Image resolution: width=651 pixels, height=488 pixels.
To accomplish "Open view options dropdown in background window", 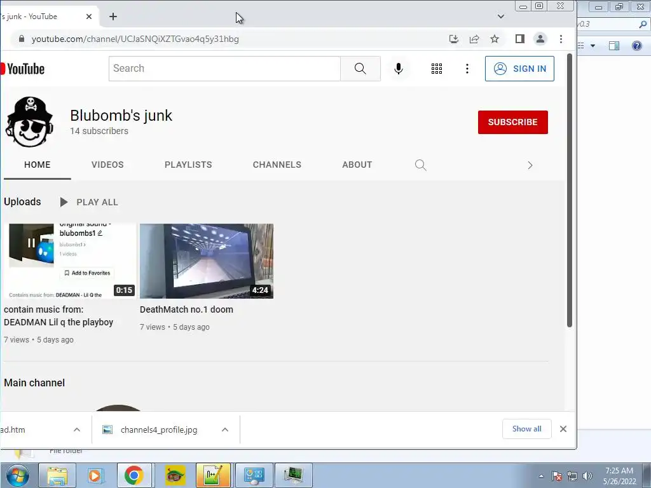I will [x=593, y=45].
